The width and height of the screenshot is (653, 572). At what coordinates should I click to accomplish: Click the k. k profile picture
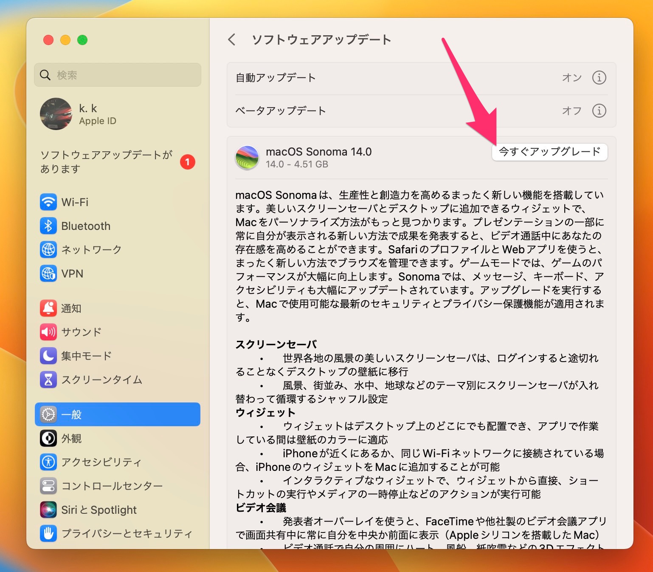(56, 114)
